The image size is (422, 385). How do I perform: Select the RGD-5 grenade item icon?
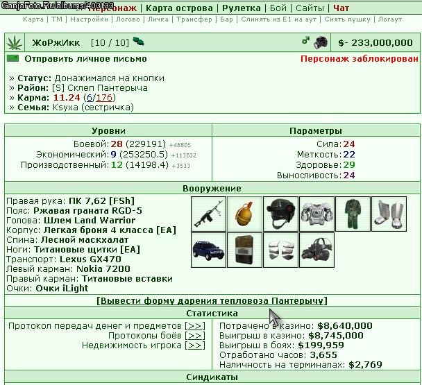244,214
